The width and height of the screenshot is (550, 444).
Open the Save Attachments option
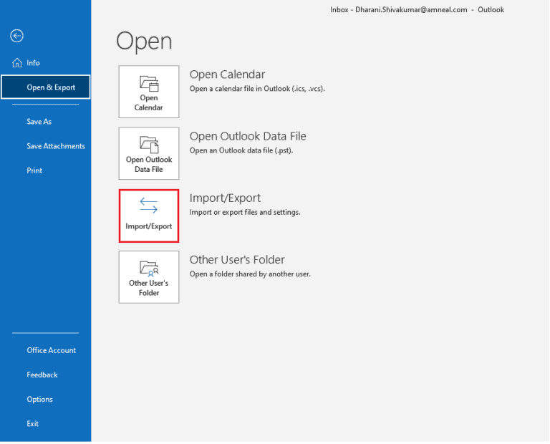click(x=56, y=146)
